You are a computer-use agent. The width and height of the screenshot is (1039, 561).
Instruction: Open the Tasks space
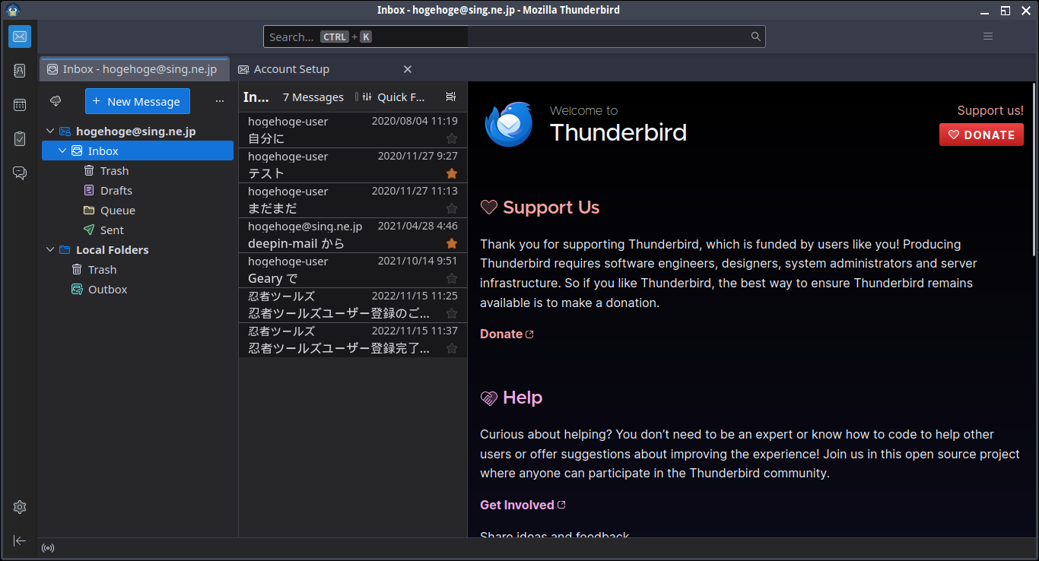click(20, 139)
